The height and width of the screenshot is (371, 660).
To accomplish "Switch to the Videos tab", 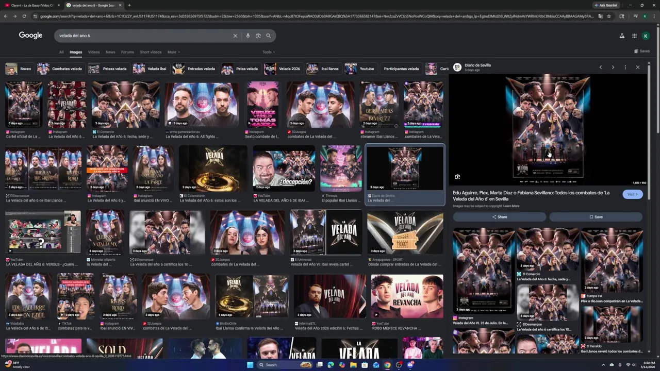I will pyautogui.click(x=94, y=52).
